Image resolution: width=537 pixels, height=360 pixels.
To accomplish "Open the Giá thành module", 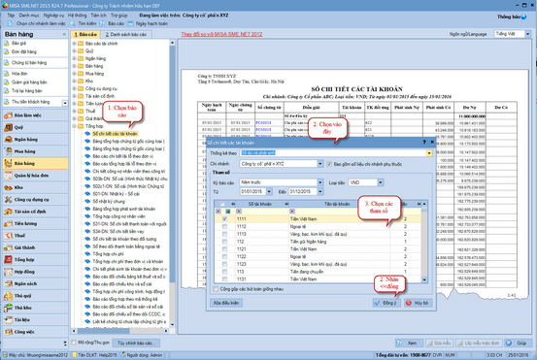I will (x=35, y=247).
